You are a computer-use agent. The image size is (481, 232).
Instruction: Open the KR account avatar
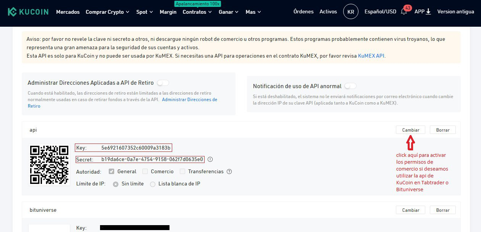coord(351,12)
